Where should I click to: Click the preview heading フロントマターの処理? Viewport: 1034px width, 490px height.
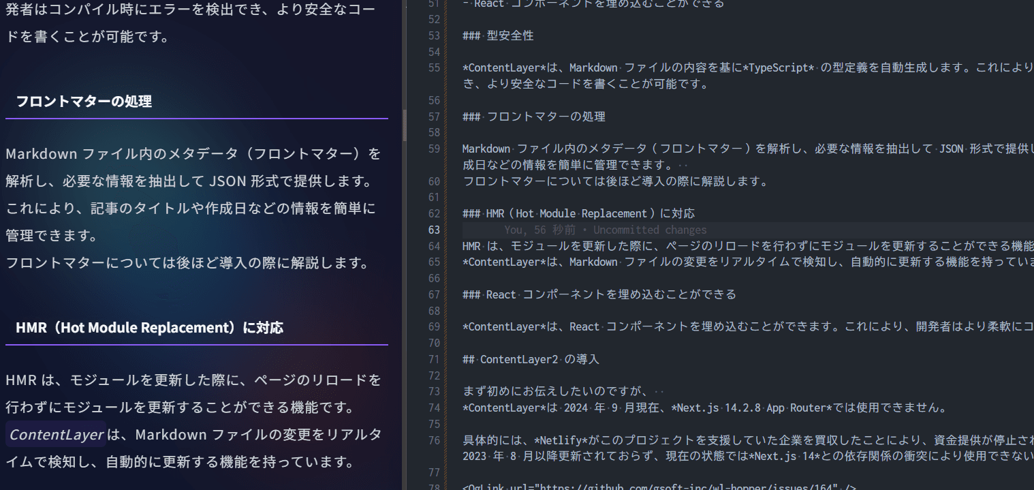click(84, 102)
